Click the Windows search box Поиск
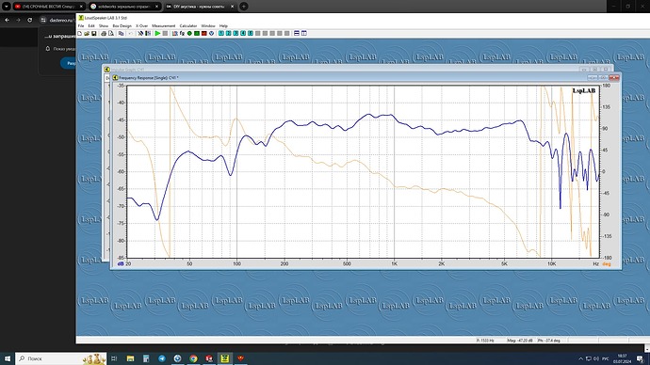The width and height of the screenshot is (650, 365). point(61,358)
